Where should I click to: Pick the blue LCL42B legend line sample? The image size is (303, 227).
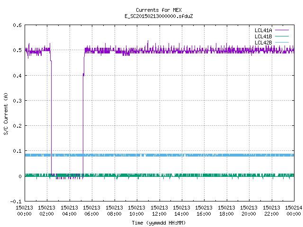[x=282, y=42]
